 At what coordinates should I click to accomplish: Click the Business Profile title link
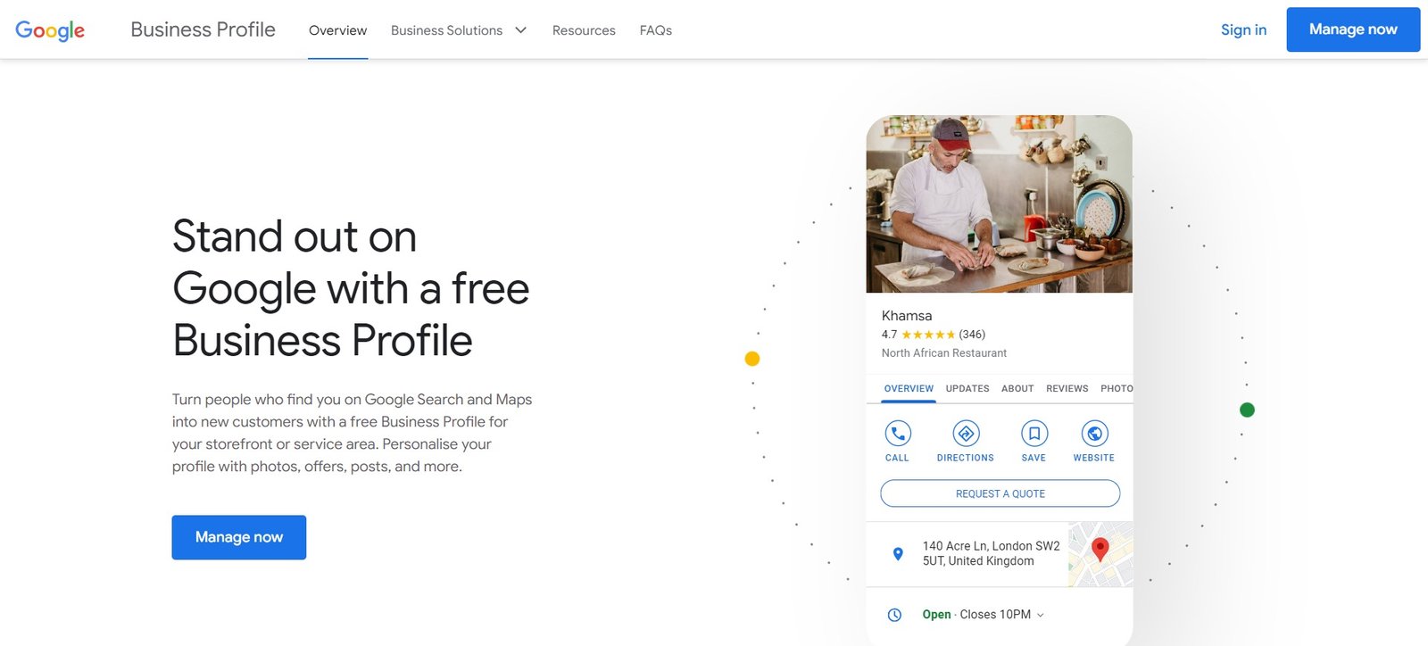coord(203,29)
